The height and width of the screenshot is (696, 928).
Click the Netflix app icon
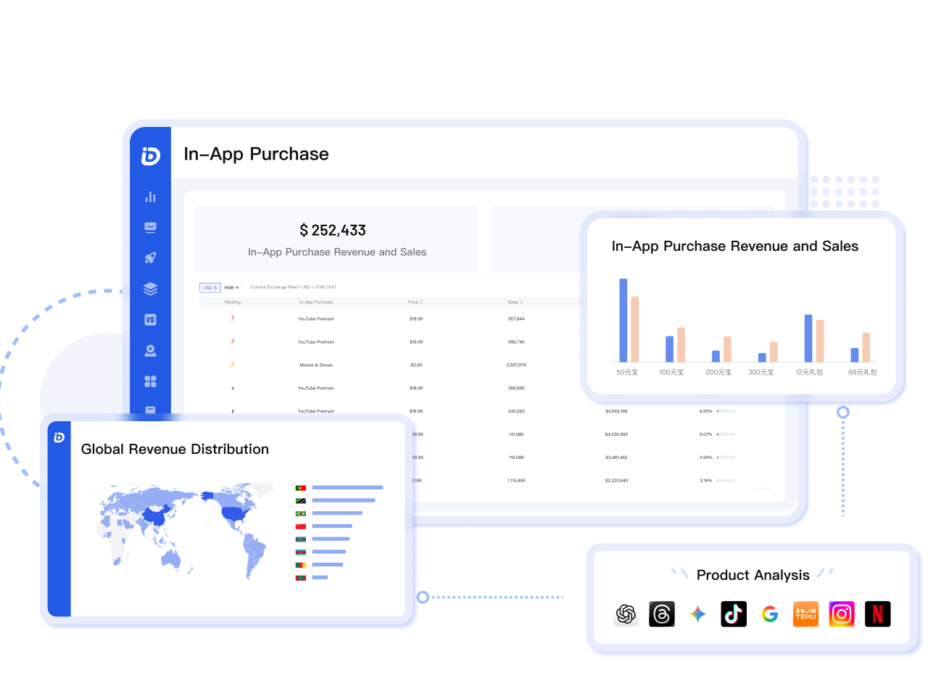(877, 614)
